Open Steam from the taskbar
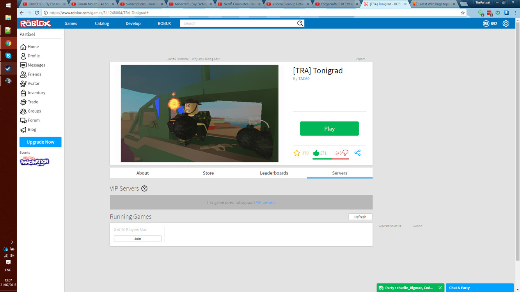 [x=8, y=69]
